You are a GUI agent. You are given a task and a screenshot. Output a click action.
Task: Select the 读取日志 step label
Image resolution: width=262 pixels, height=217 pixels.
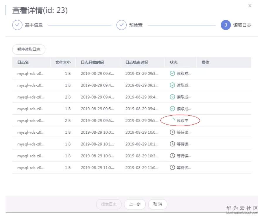(x=242, y=25)
